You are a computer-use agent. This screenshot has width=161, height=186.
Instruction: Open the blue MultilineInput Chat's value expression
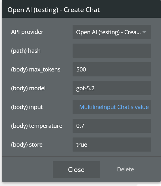tap(114, 107)
